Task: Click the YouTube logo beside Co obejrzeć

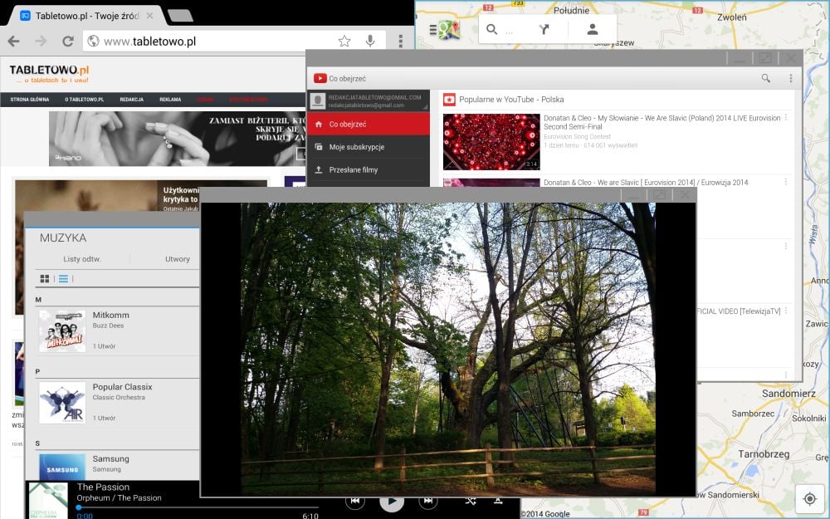Action: [x=320, y=78]
